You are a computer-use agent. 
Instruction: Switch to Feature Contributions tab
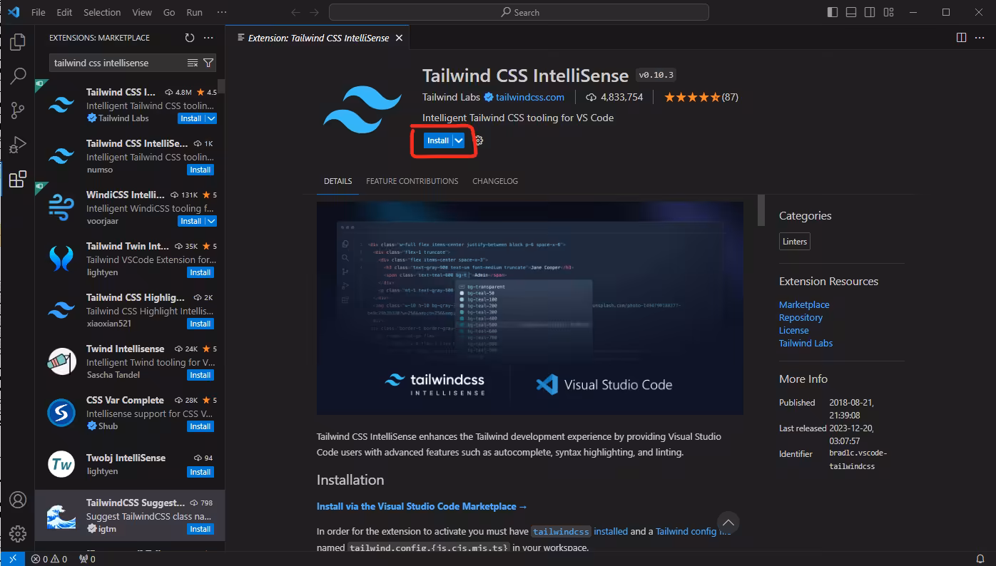pos(412,181)
